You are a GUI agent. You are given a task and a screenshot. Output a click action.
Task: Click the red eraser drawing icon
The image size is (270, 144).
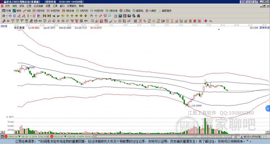click(4, 21)
